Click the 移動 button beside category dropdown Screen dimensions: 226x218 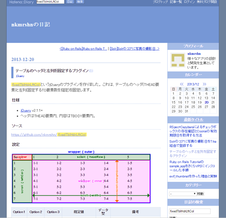[201, 194]
